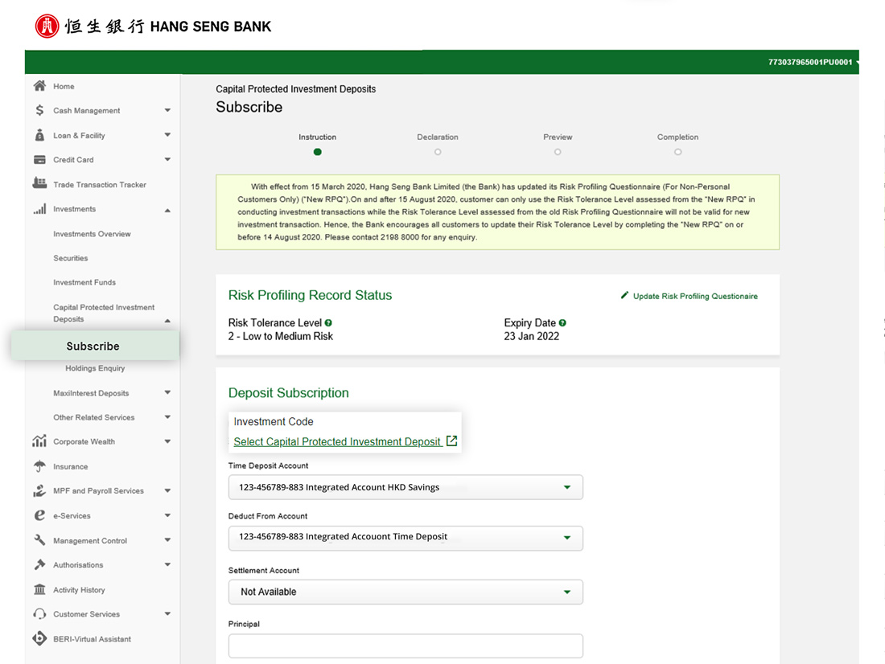Click the Trade Transaction Tracker ship icon

(x=39, y=182)
